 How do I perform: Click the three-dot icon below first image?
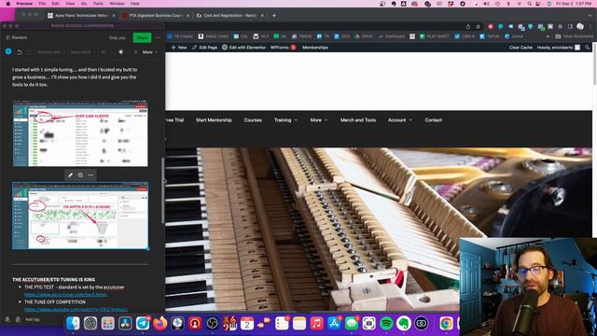pyautogui.click(x=90, y=175)
